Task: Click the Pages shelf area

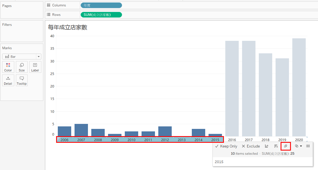Action: point(22,10)
